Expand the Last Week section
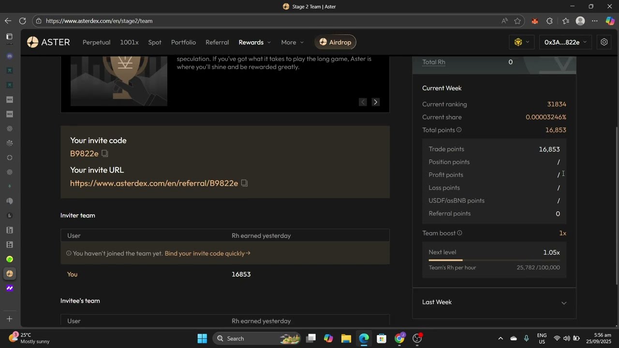The image size is (619, 348). point(494,302)
